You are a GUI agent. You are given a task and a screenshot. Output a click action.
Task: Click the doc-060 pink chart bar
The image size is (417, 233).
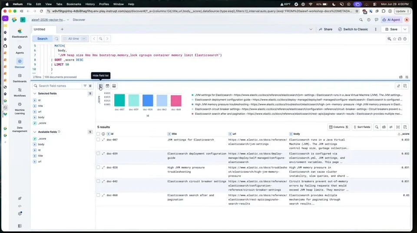click(x=176, y=101)
